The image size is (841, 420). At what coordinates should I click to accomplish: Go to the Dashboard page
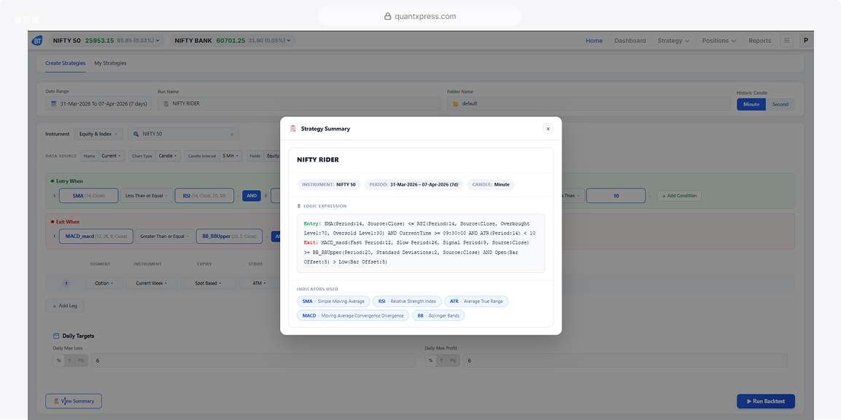click(630, 41)
